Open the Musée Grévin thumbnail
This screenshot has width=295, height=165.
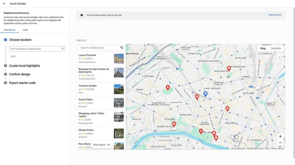click(119, 133)
